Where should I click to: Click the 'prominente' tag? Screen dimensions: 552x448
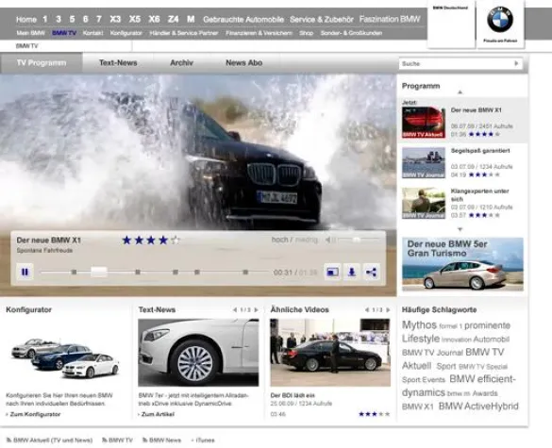487,325
